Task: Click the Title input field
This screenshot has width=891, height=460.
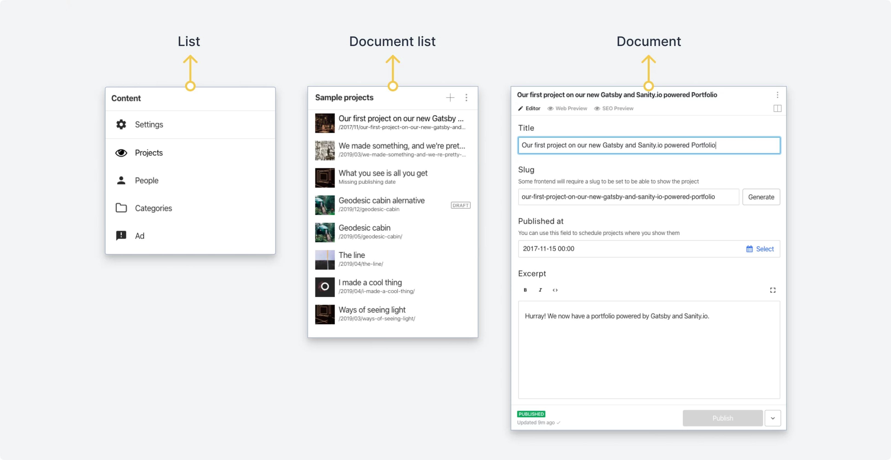Action: 649,145
